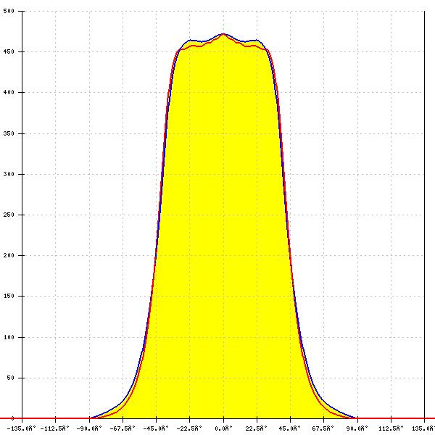This screenshot has height=435, width=435.
Task: Click the 135.0° x-axis label
Action: [x=423, y=428]
